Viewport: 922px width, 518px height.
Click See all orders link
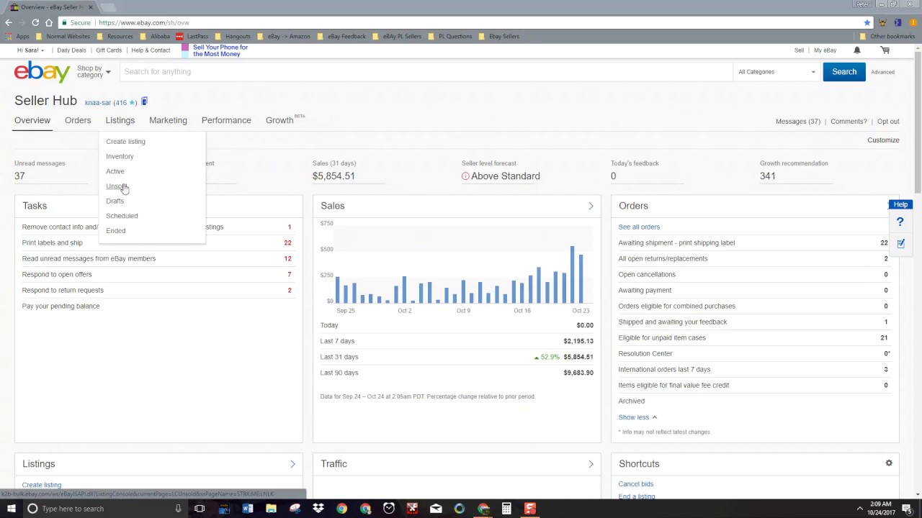[x=639, y=227]
